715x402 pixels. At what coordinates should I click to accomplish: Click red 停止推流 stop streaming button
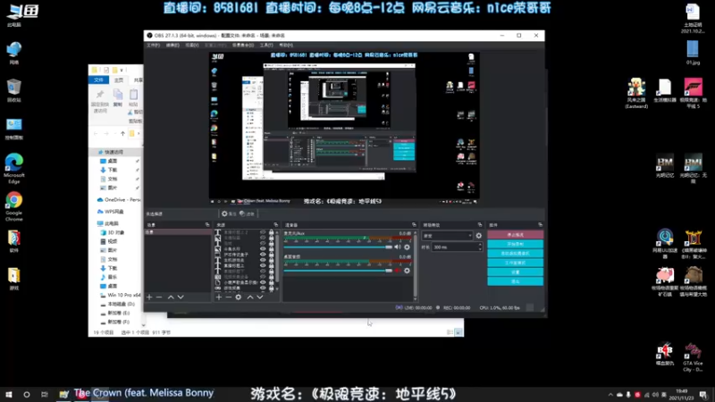pyautogui.click(x=516, y=235)
